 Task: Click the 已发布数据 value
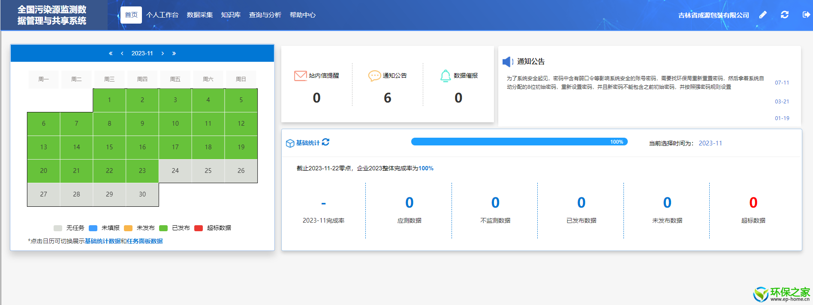pos(581,202)
